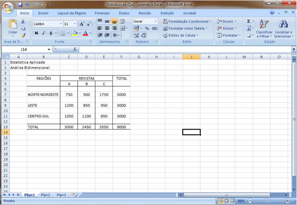
Task: Click the Office button logo
Action: (8, 6)
